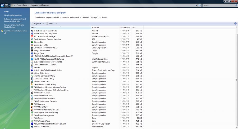Viewport: 238px width, 129px height.
Task: Click the WIDCOMM Bluetooth Software icon
Action: click(x=32, y=124)
